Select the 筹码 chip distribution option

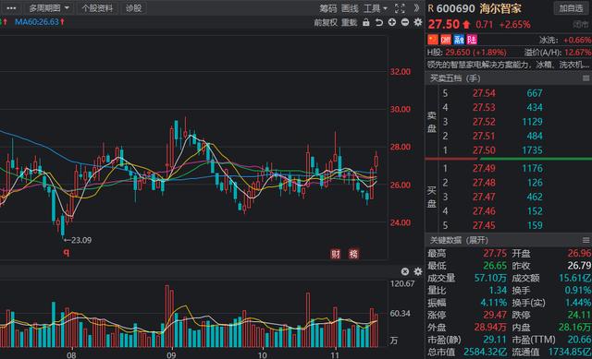click(327, 8)
